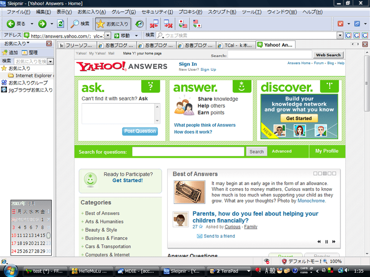Image resolution: width=370 pixels, height=277 pixels.
Task: Open the address bar URL dropdown
Action: click(x=107, y=36)
